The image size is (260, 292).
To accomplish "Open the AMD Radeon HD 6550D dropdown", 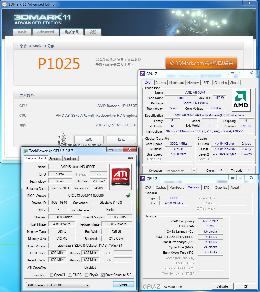I will (58, 285).
